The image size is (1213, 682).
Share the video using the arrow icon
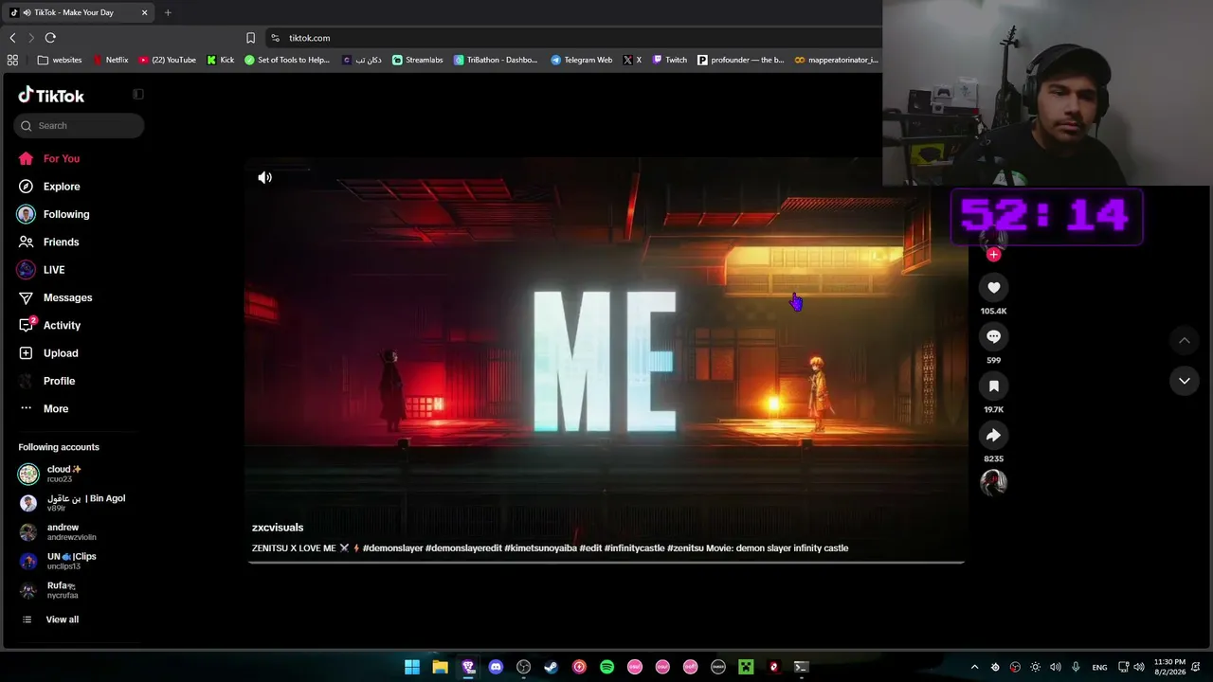click(x=993, y=435)
